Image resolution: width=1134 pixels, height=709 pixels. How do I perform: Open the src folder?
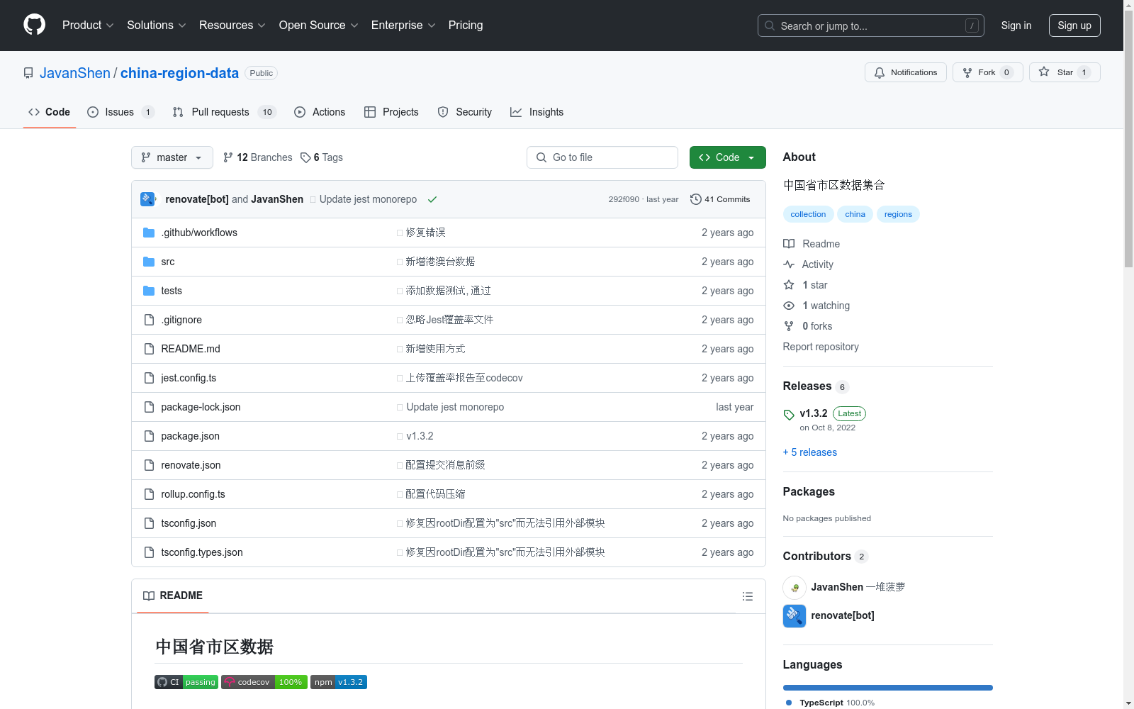pos(167,262)
